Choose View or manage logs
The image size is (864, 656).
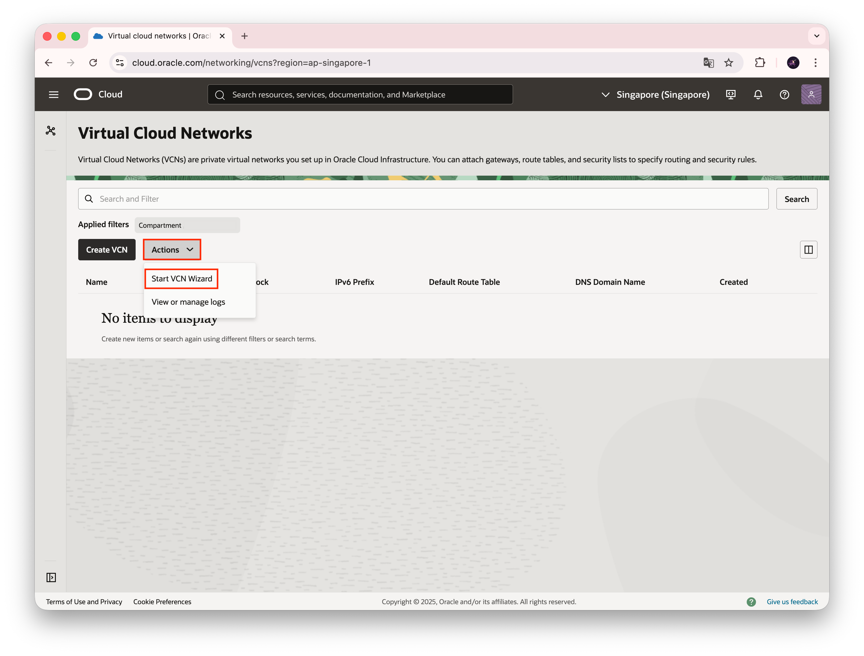coord(188,302)
